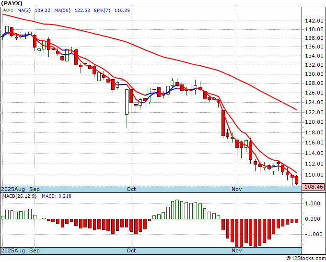Click Sep label on MACD axis
326x262 pixels.
click(x=35, y=250)
